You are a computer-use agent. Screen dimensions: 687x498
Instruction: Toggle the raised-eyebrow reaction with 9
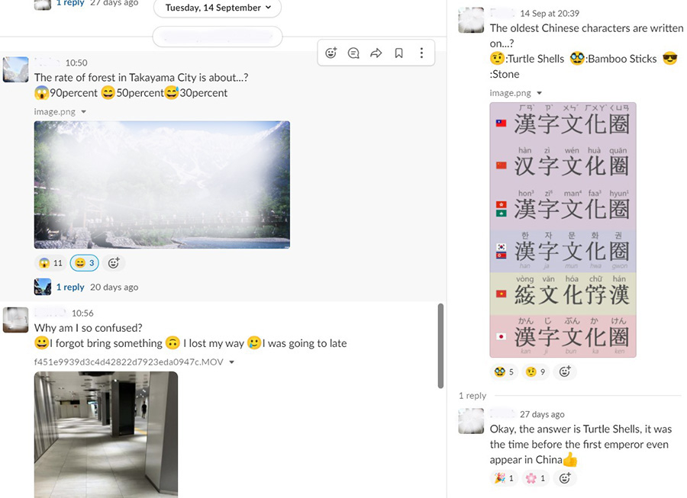coord(536,372)
